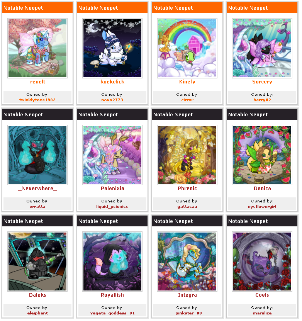Click koekclick's snowy Cybunny image

[x=113, y=49]
